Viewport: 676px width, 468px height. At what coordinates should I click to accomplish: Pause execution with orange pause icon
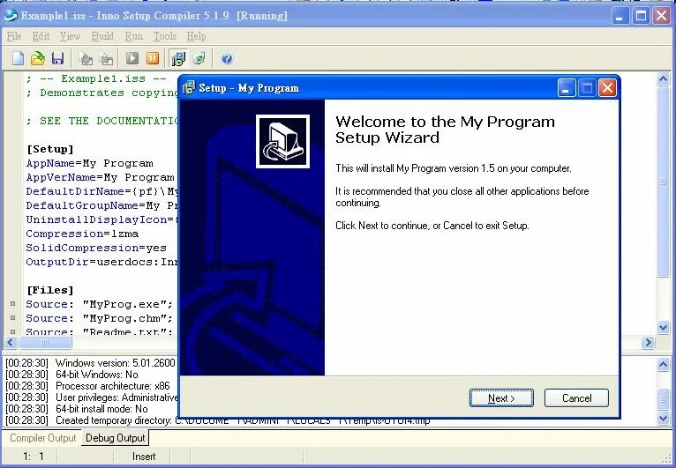click(153, 58)
